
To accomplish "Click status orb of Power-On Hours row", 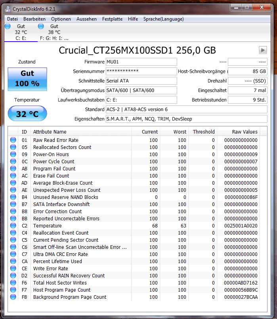I will [13, 154].
